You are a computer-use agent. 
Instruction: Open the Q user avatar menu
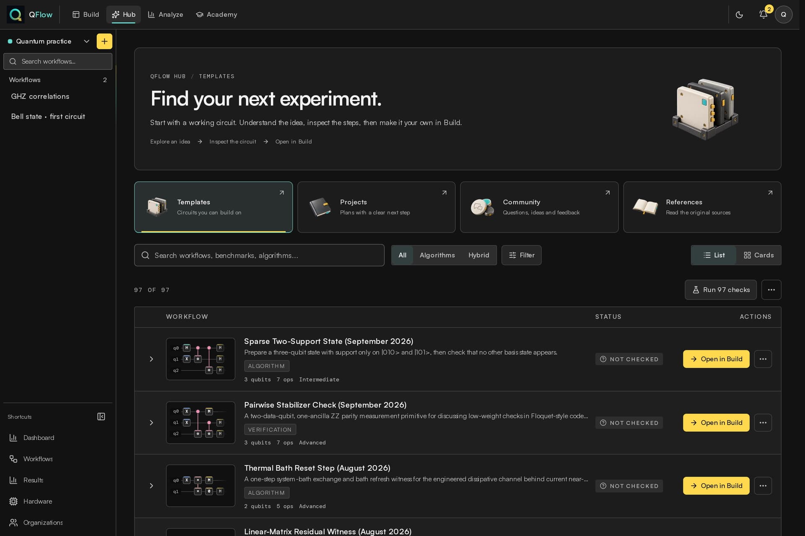(x=783, y=15)
